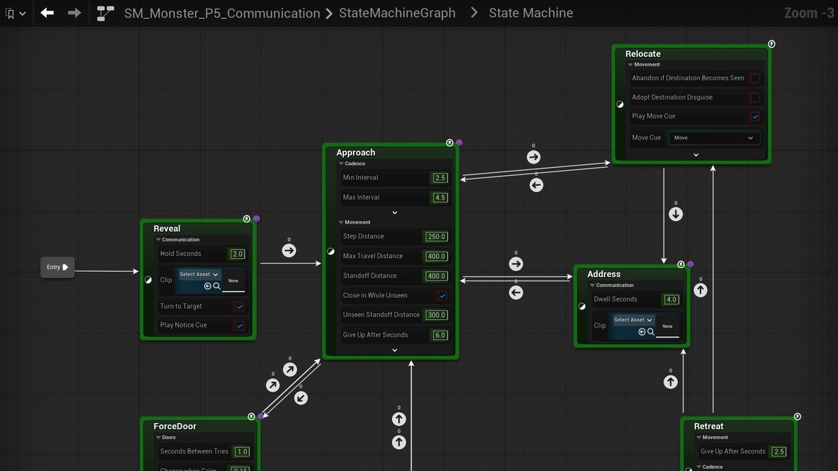Select the Relocate to Approach transition icon
This screenshot has height=471, width=838.
coord(536,185)
